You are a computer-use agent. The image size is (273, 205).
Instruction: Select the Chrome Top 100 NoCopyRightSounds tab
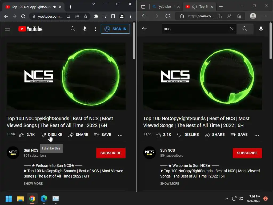pos(31,7)
